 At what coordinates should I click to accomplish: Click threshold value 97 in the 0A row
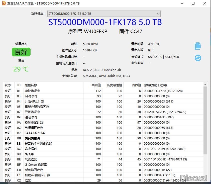click(x=139, y=123)
